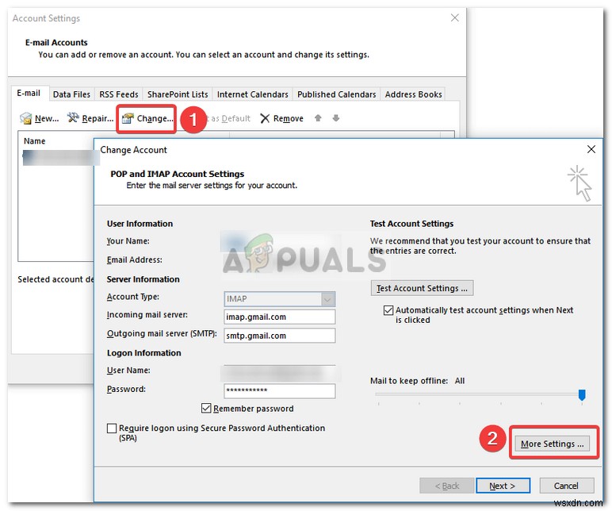This screenshot has height=511, width=612.
Task: Click the Password input field
Action: (280, 390)
